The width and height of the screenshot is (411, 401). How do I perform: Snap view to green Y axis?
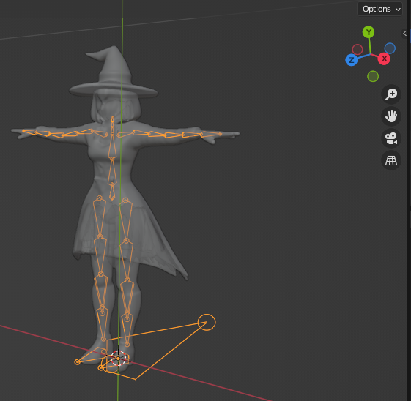[369, 32]
